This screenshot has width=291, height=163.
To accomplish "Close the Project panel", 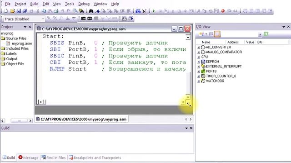I will coord(30,27).
